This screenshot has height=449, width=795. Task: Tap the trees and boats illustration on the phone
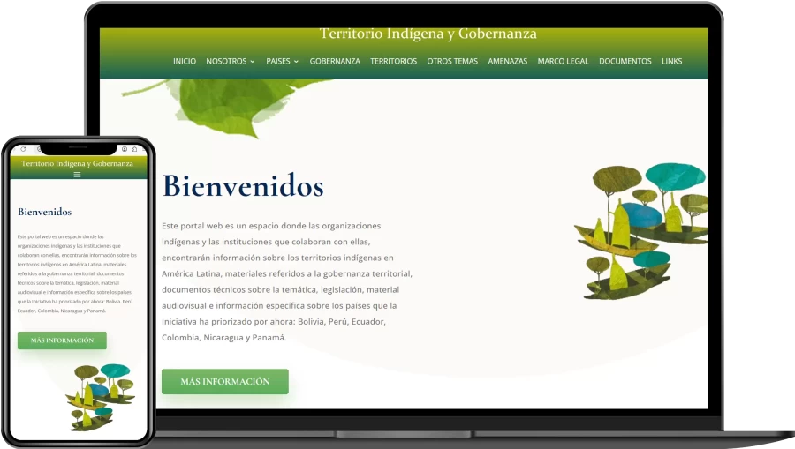(101, 397)
